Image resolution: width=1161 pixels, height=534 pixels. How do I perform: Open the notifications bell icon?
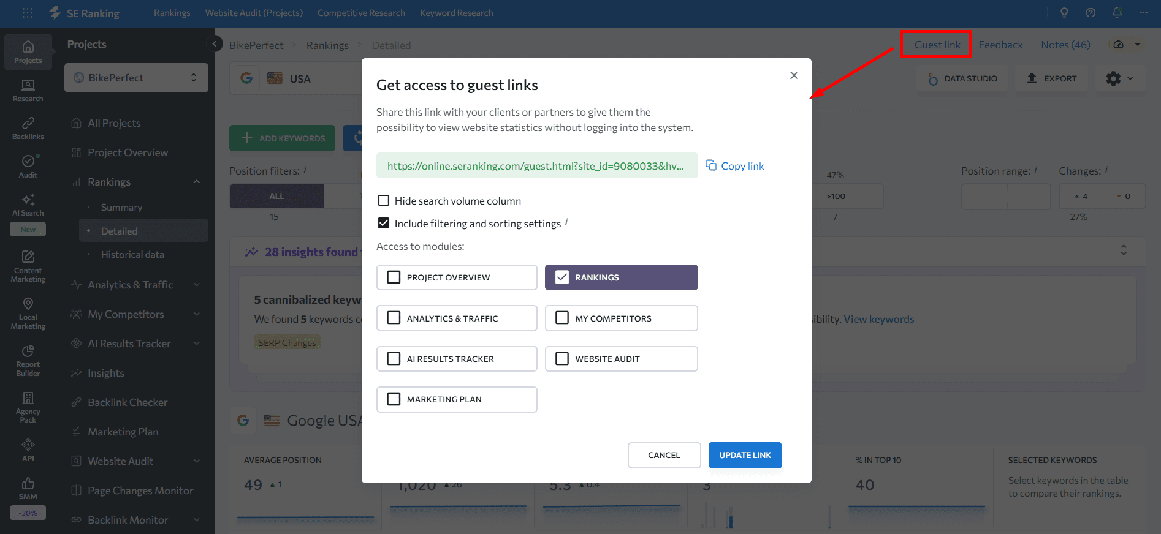click(1117, 13)
